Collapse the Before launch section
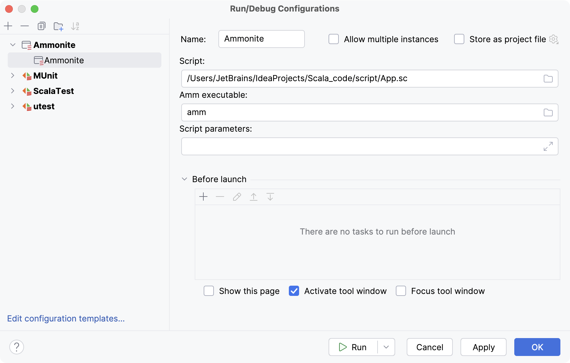Screen dimensions: 570x363 [x=184, y=179]
